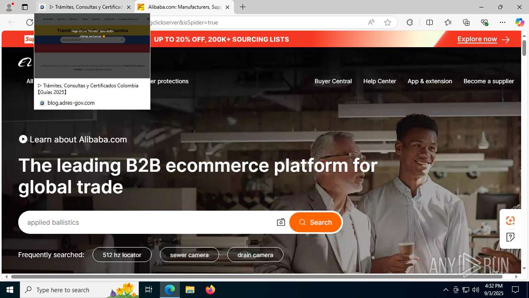Screen dimensions: 529x298
Task: Toggle Split screen view icon
Action: pyautogui.click(x=429, y=22)
